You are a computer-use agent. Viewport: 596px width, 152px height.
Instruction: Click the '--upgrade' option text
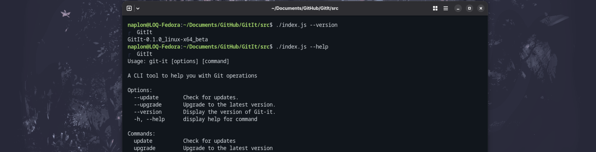click(148, 105)
